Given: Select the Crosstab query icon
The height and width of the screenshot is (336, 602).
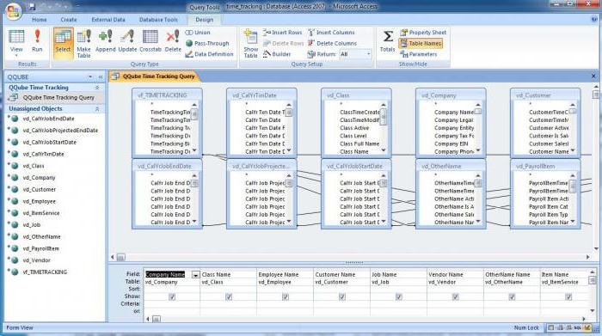Looking at the screenshot, I should tap(150, 40).
